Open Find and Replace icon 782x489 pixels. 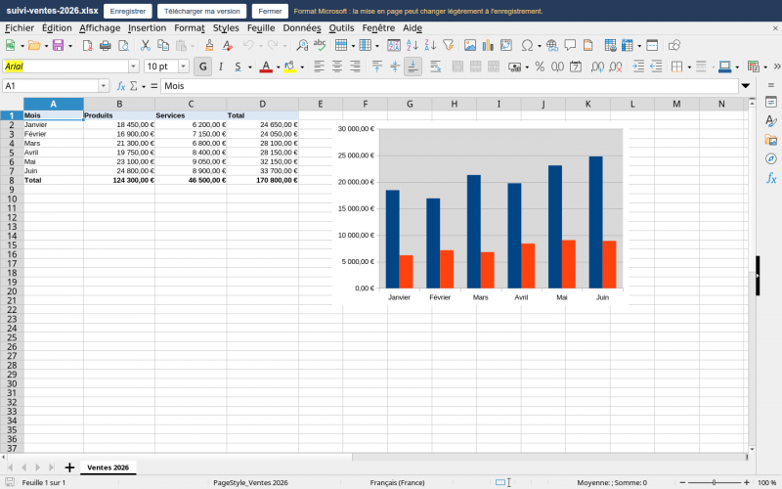click(x=302, y=45)
